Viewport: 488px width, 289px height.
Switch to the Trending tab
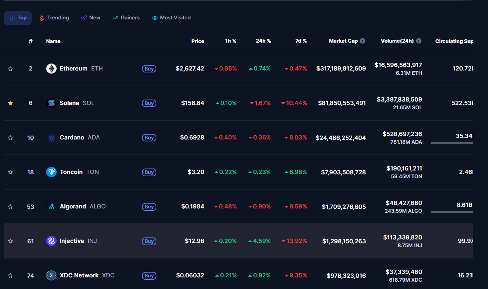(x=54, y=18)
